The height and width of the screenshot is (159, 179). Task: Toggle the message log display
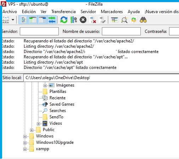pyautogui.click(x=23, y=20)
